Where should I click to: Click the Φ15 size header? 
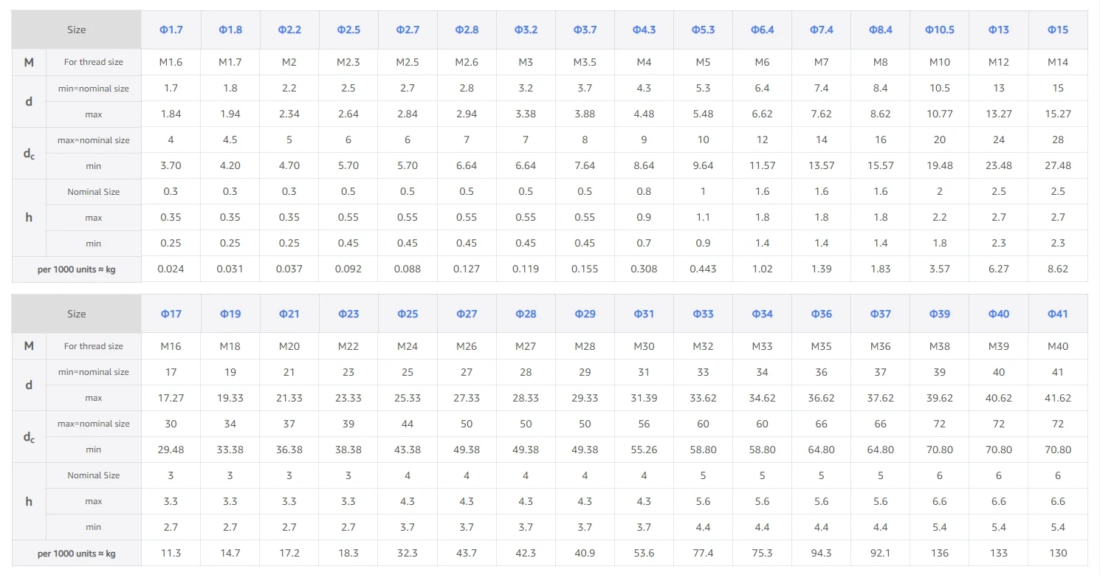tap(1058, 30)
